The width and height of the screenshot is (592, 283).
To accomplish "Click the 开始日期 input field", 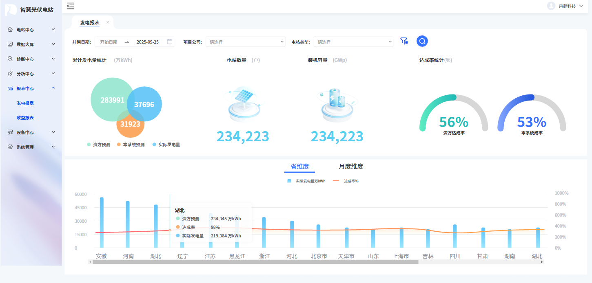I will point(109,42).
